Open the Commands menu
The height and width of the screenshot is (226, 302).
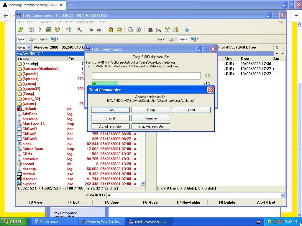point(45,22)
